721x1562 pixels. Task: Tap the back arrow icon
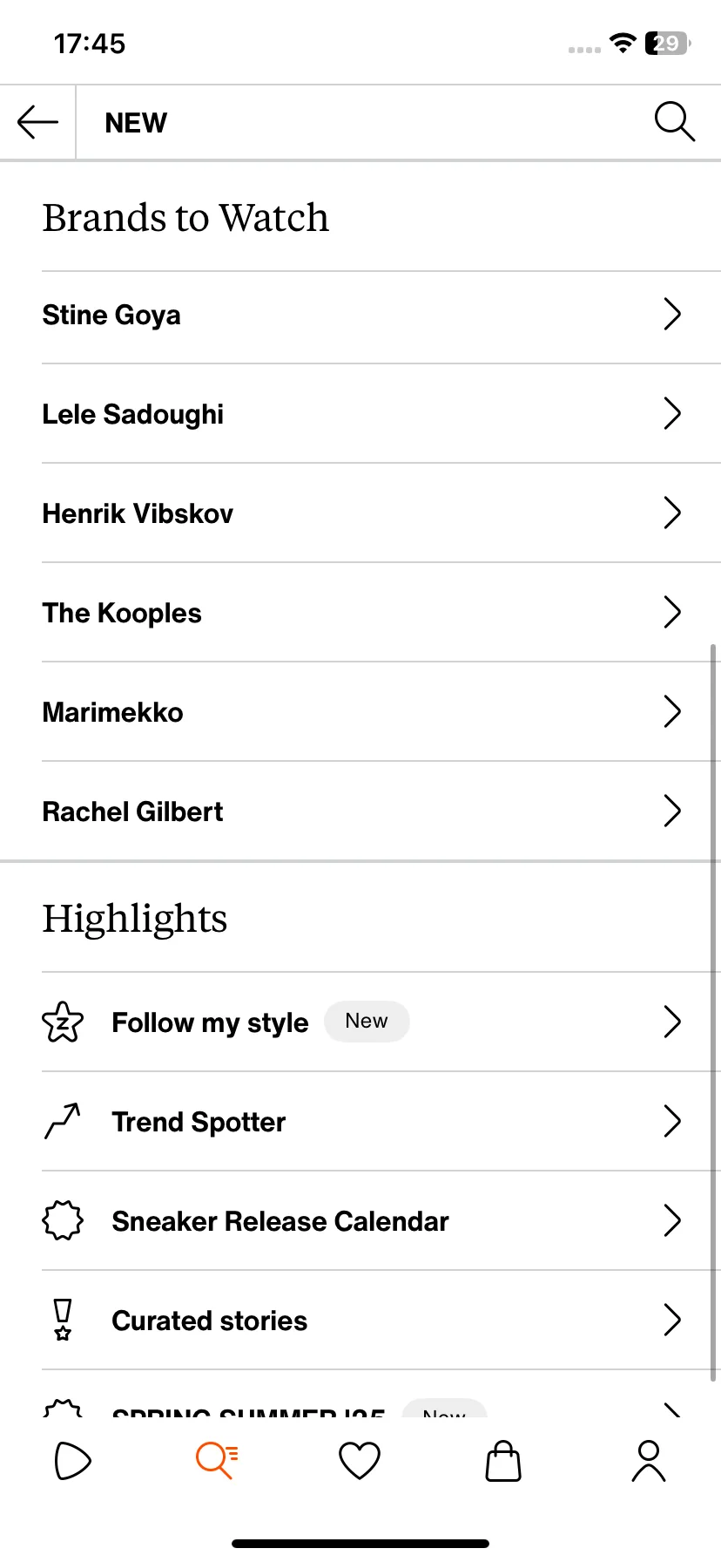(37, 122)
